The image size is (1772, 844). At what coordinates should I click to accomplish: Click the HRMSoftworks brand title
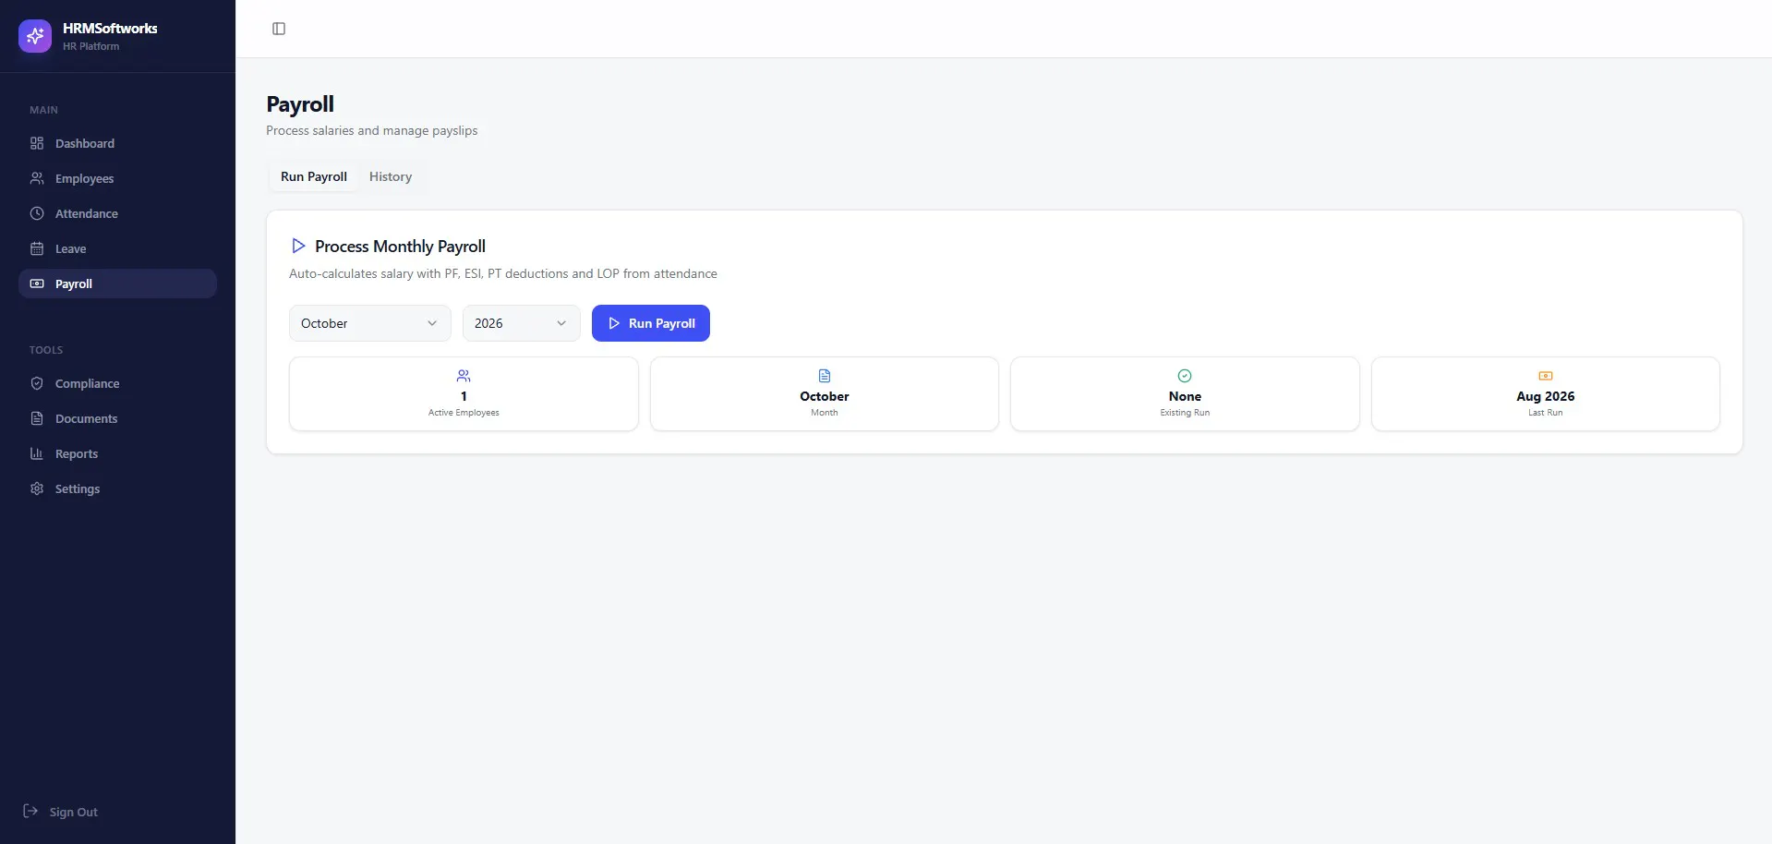110,29
